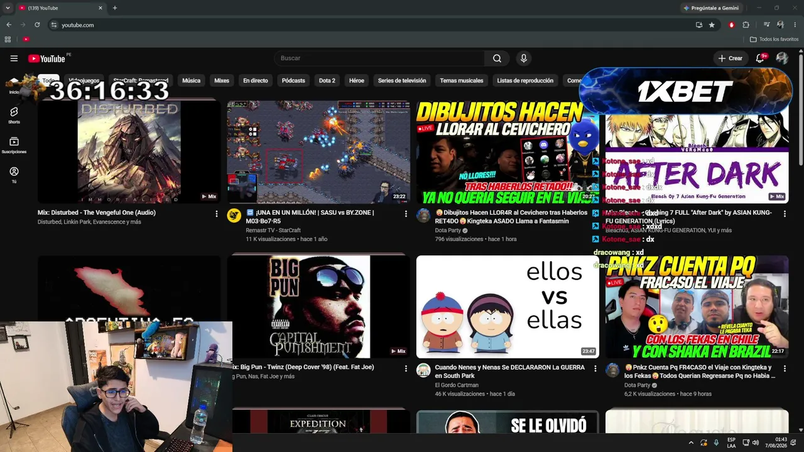804x452 pixels.
Task: Select the Mixes filter chip
Action: pyautogui.click(x=222, y=80)
